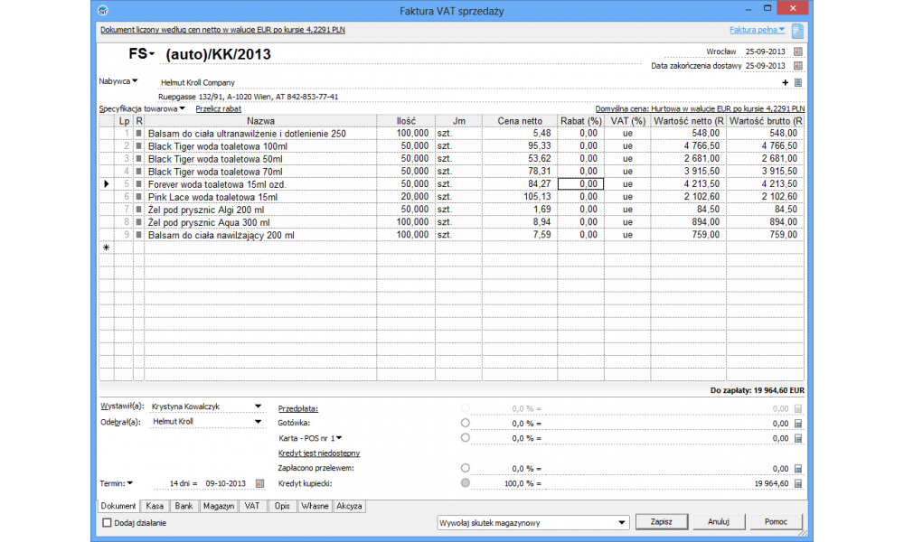Switch to the Magazyn tab

(218, 507)
